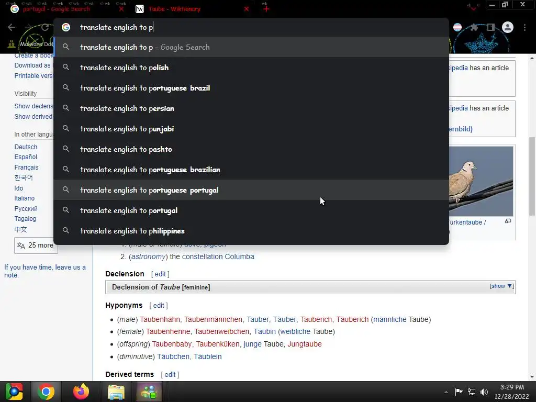Click 'Download as' sidebar link

click(x=33, y=65)
